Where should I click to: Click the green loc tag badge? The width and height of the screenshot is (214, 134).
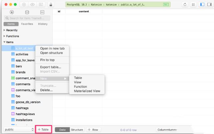[166, 5]
